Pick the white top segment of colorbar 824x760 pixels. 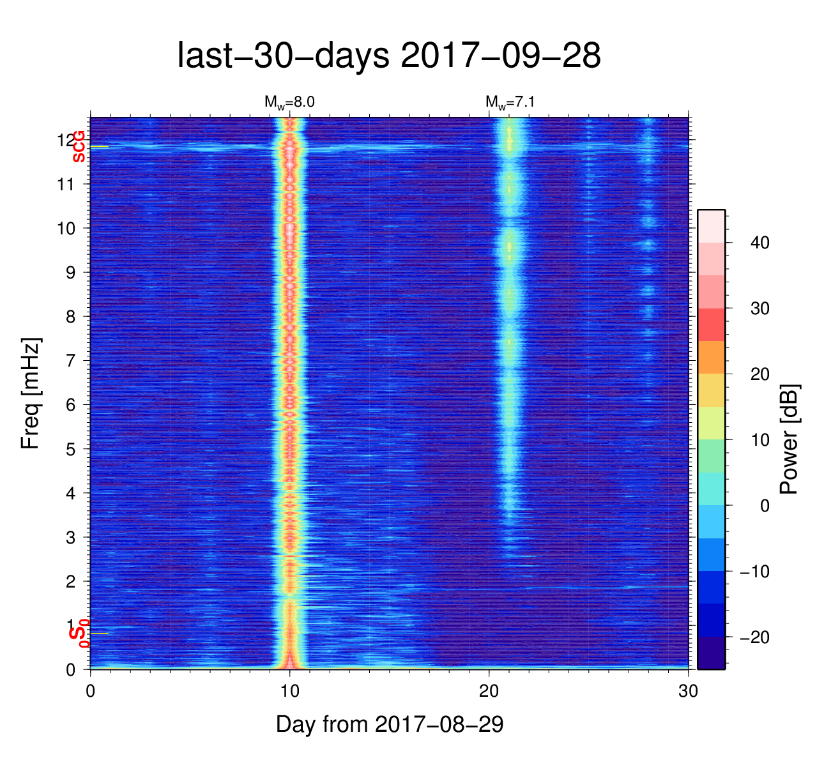coord(711,225)
